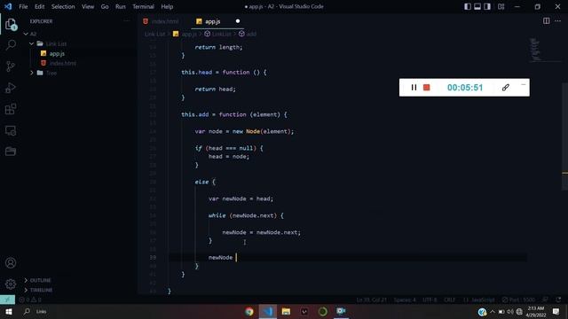This screenshot has height=319, width=568.
Task: Open the Explorer view in activity bar
Action: [11, 25]
